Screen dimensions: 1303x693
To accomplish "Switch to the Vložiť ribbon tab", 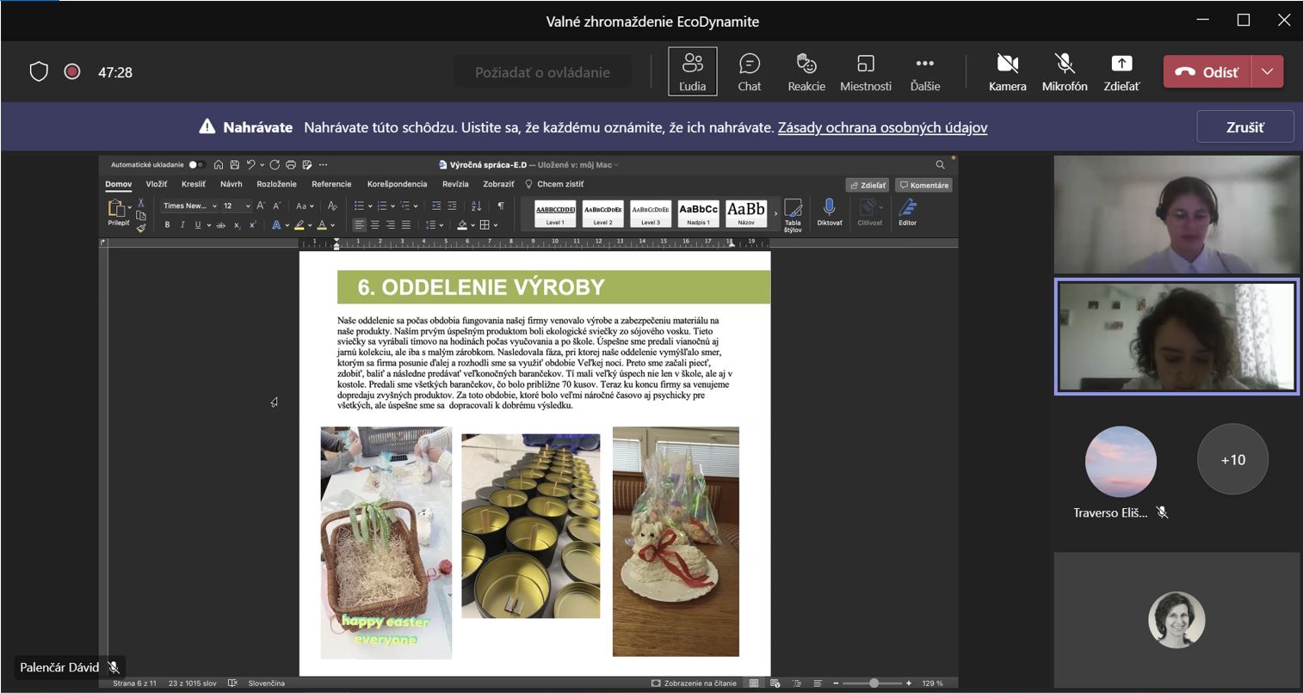I will point(156,184).
